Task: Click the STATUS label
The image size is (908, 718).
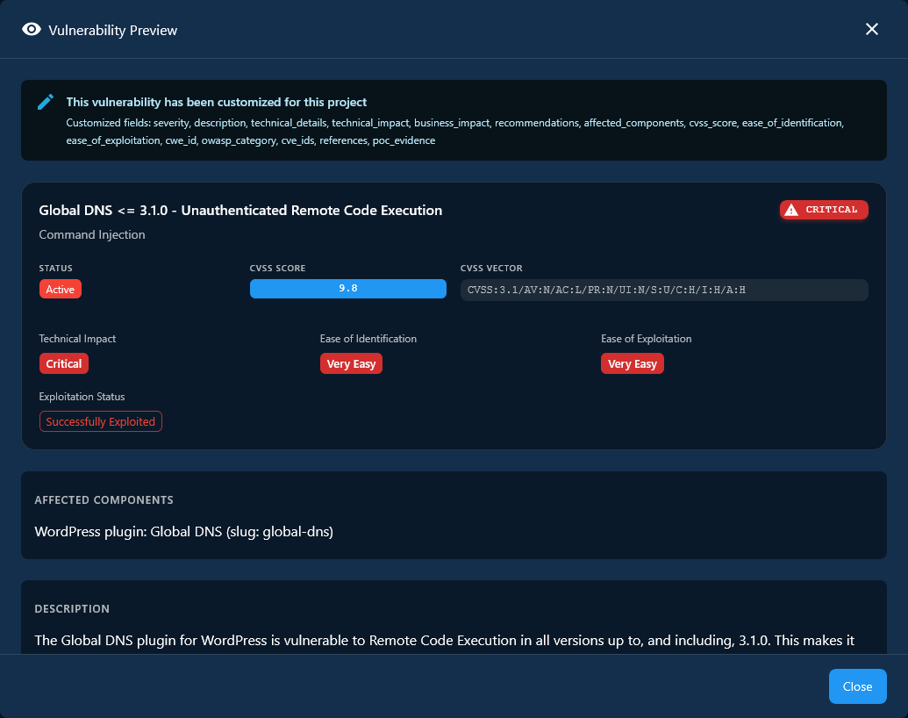Action: coord(55,269)
